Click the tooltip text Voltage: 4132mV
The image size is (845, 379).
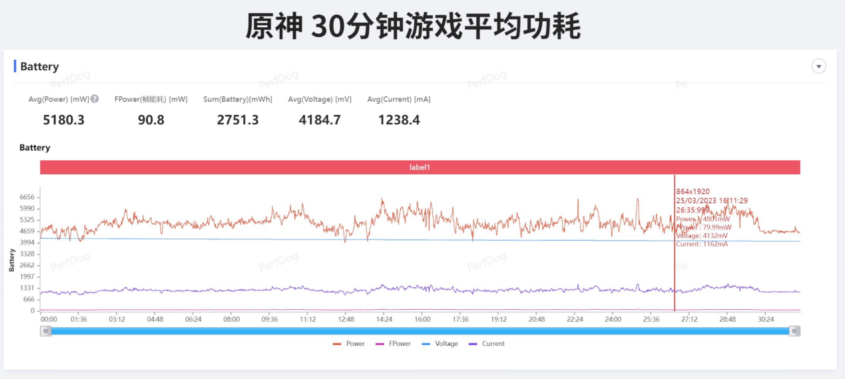[702, 235]
